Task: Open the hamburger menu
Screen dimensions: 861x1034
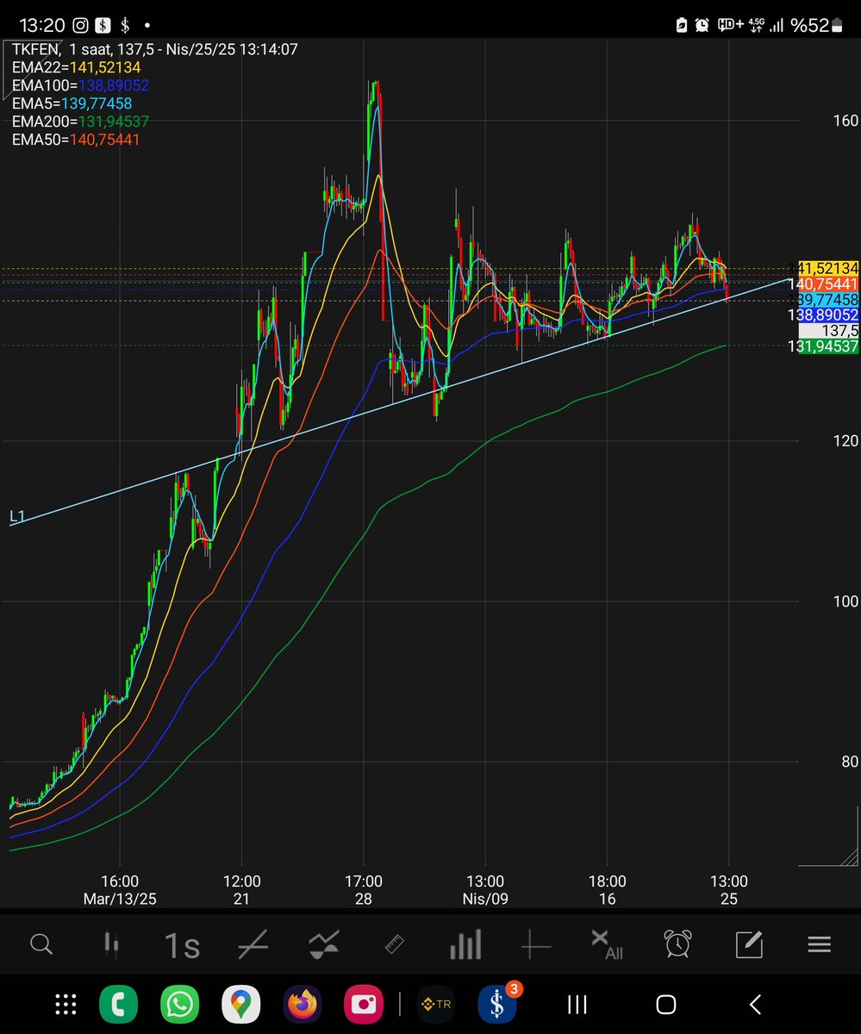Action: coord(819,945)
